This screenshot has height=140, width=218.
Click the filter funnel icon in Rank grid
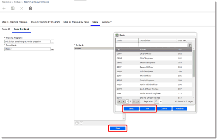click(190, 45)
